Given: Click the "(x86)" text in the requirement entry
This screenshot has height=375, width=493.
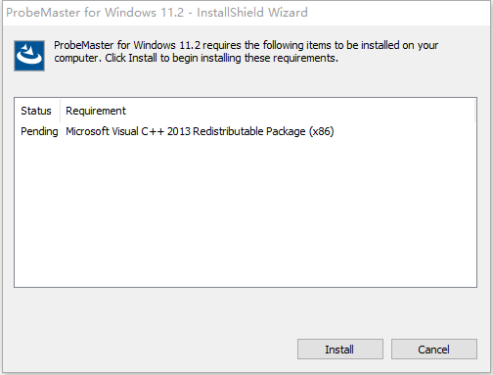Looking at the screenshot, I should [321, 131].
